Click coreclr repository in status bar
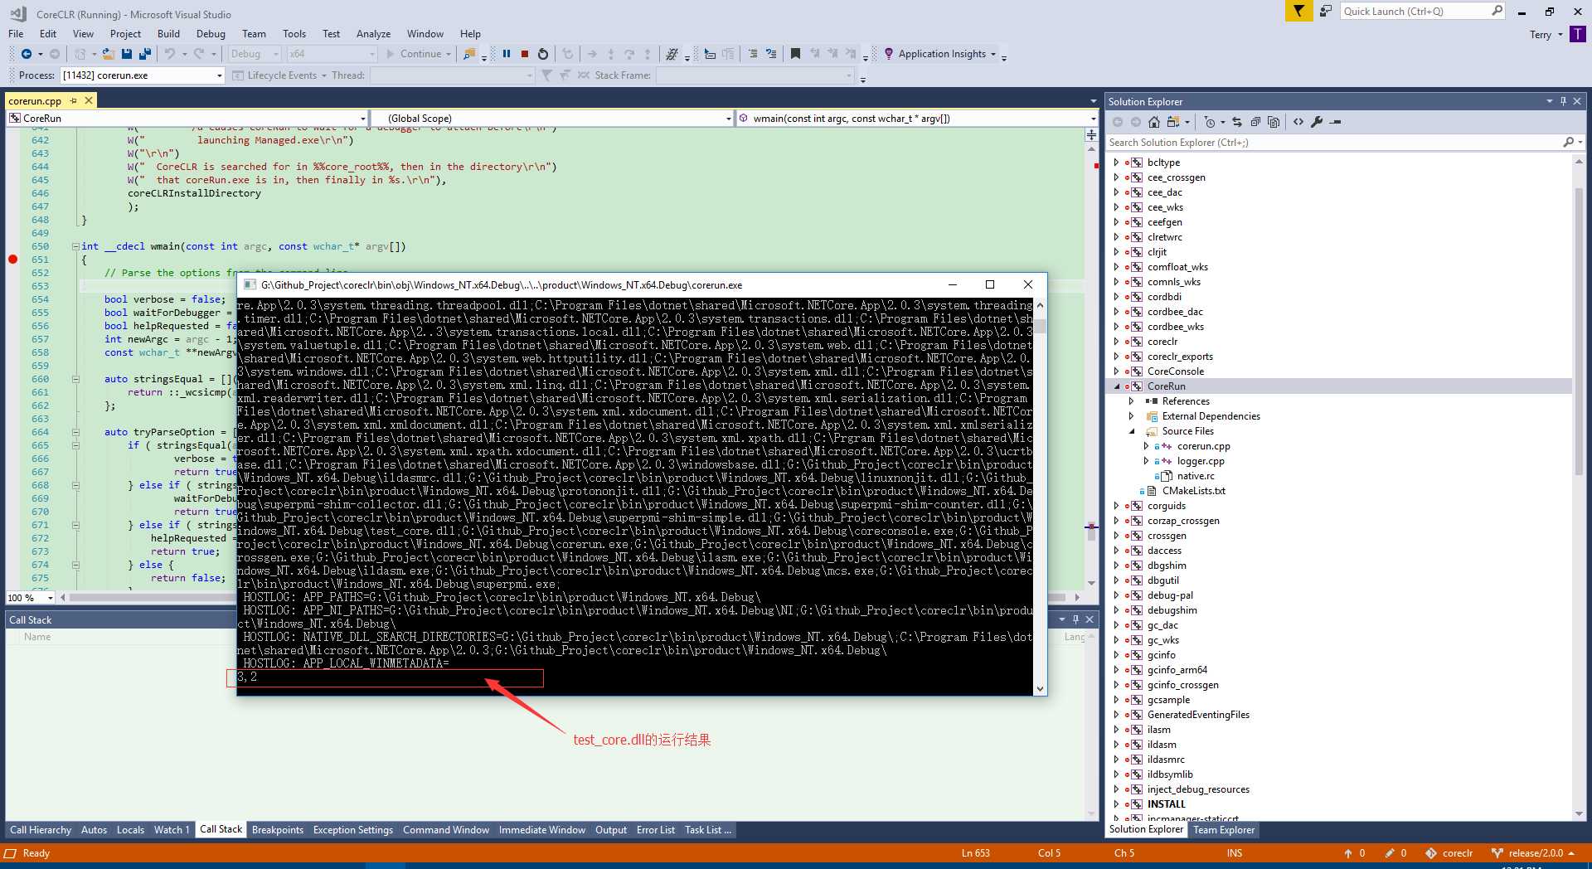Image resolution: width=1592 pixels, height=869 pixels. [x=1449, y=852]
